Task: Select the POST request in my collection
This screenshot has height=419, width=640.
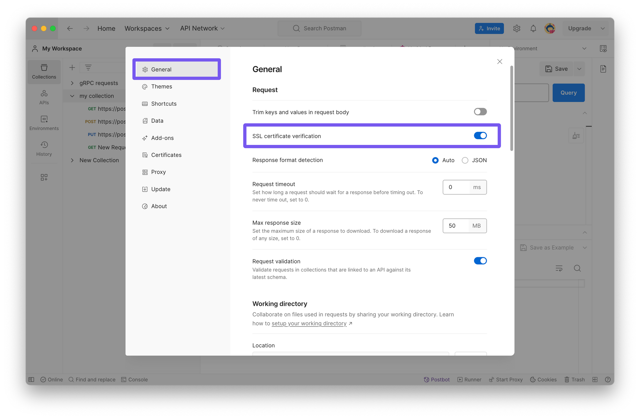Action: tap(105, 122)
